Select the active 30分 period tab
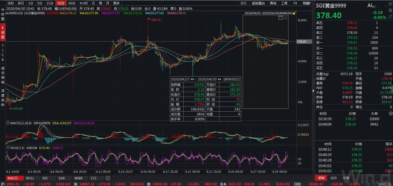Image resolution: width=393 pixels, height=186 pixels. point(61,3)
